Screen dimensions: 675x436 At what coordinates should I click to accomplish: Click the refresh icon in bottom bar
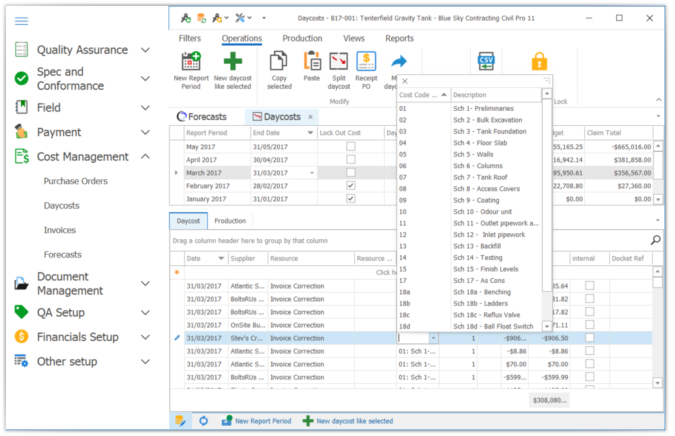[x=203, y=421]
